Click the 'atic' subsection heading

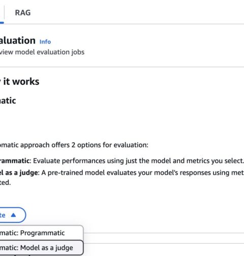pos(8,101)
